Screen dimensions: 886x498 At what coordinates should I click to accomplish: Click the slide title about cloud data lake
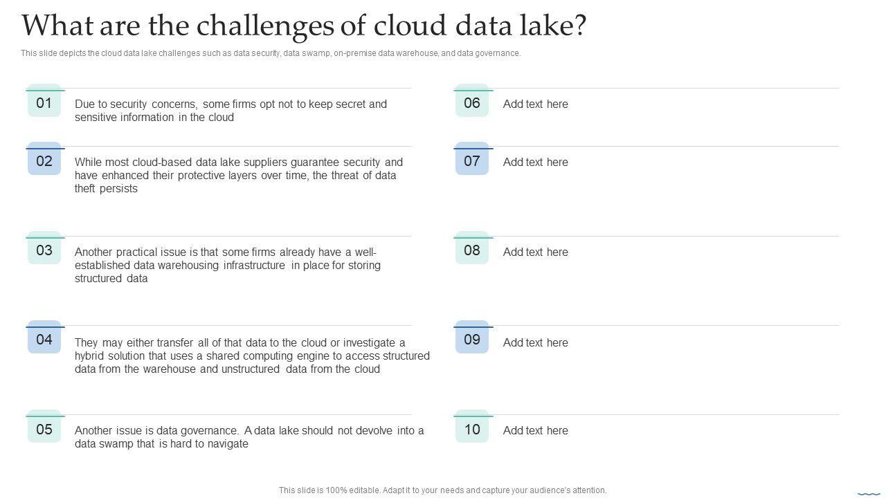pos(304,26)
